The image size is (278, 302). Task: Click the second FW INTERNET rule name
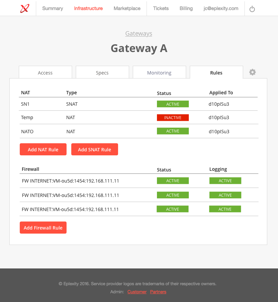coord(70,195)
